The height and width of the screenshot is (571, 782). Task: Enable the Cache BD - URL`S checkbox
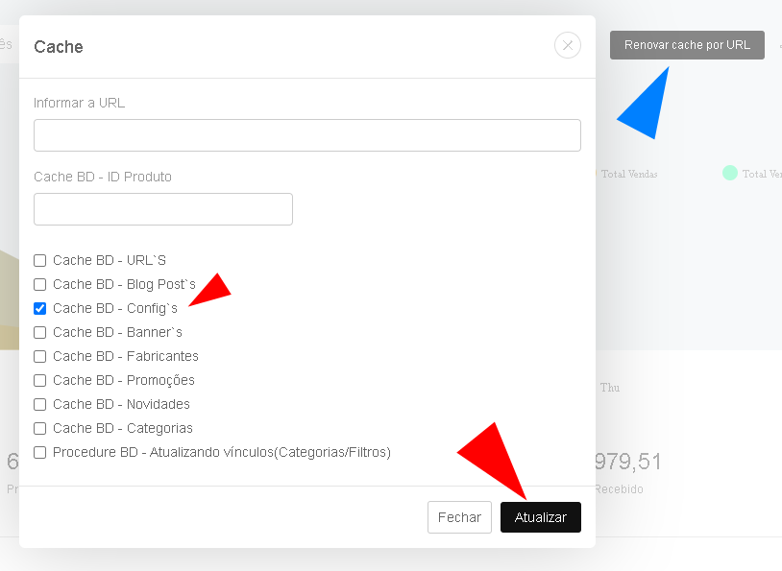tap(40, 261)
